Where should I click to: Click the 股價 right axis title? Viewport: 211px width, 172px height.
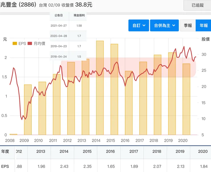(x=206, y=39)
